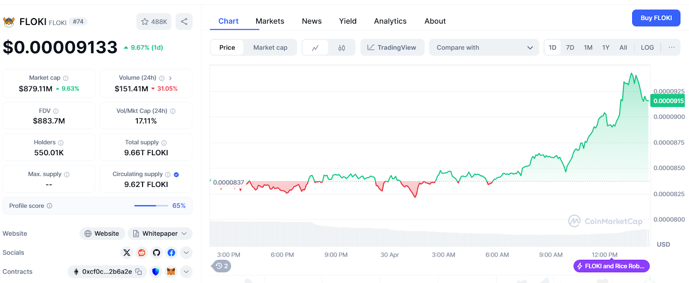Copy the contract address icon
Image resolution: width=689 pixels, height=283 pixels.
click(139, 272)
